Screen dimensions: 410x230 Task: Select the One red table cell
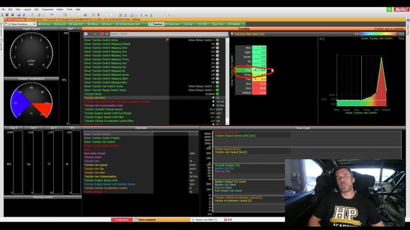(x=259, y=84)
